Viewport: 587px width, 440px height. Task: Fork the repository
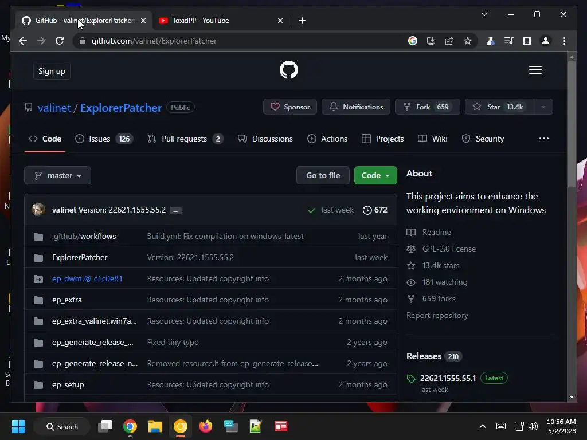pyautogui.click(x=427, y=107)
